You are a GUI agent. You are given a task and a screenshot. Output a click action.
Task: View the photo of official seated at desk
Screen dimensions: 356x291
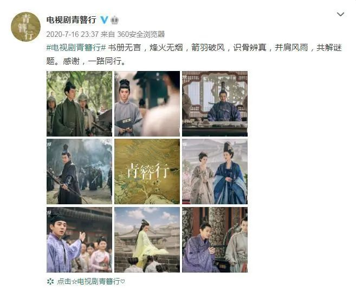pyautogui.click(x=215, y=104)
